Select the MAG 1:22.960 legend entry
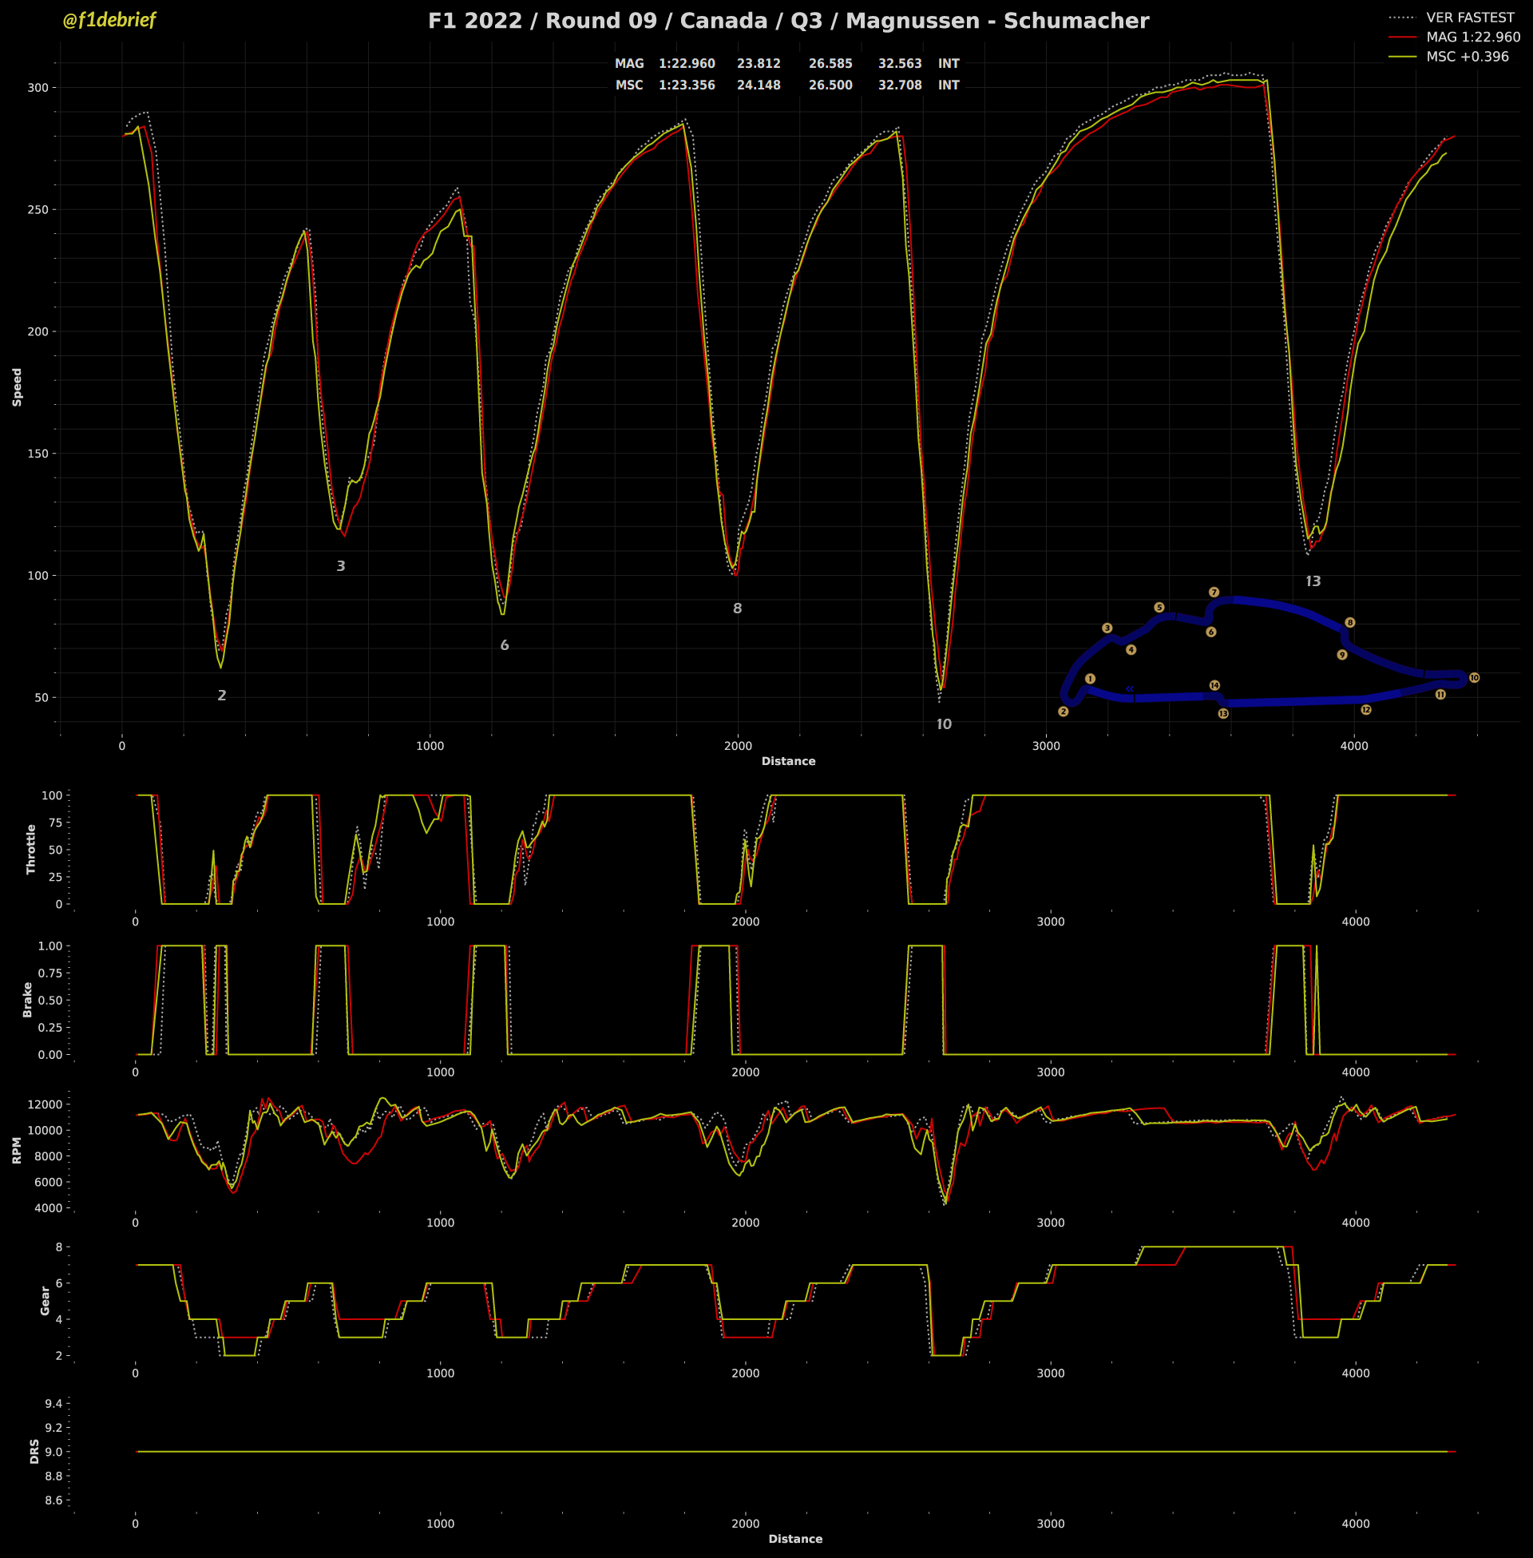Image resolution: width=1533 pixels, height=1558 pixels. tap(1455, 37)
